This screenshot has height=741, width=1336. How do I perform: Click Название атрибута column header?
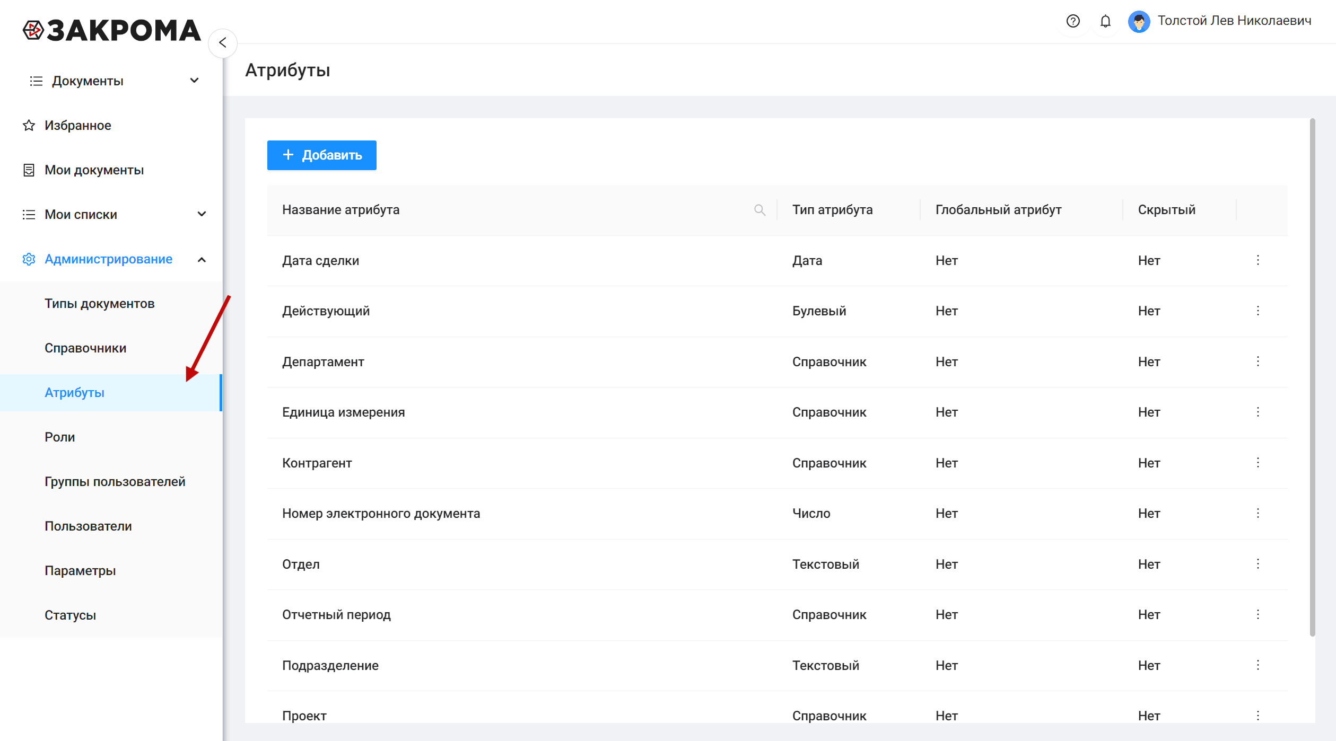coord(340,210)
